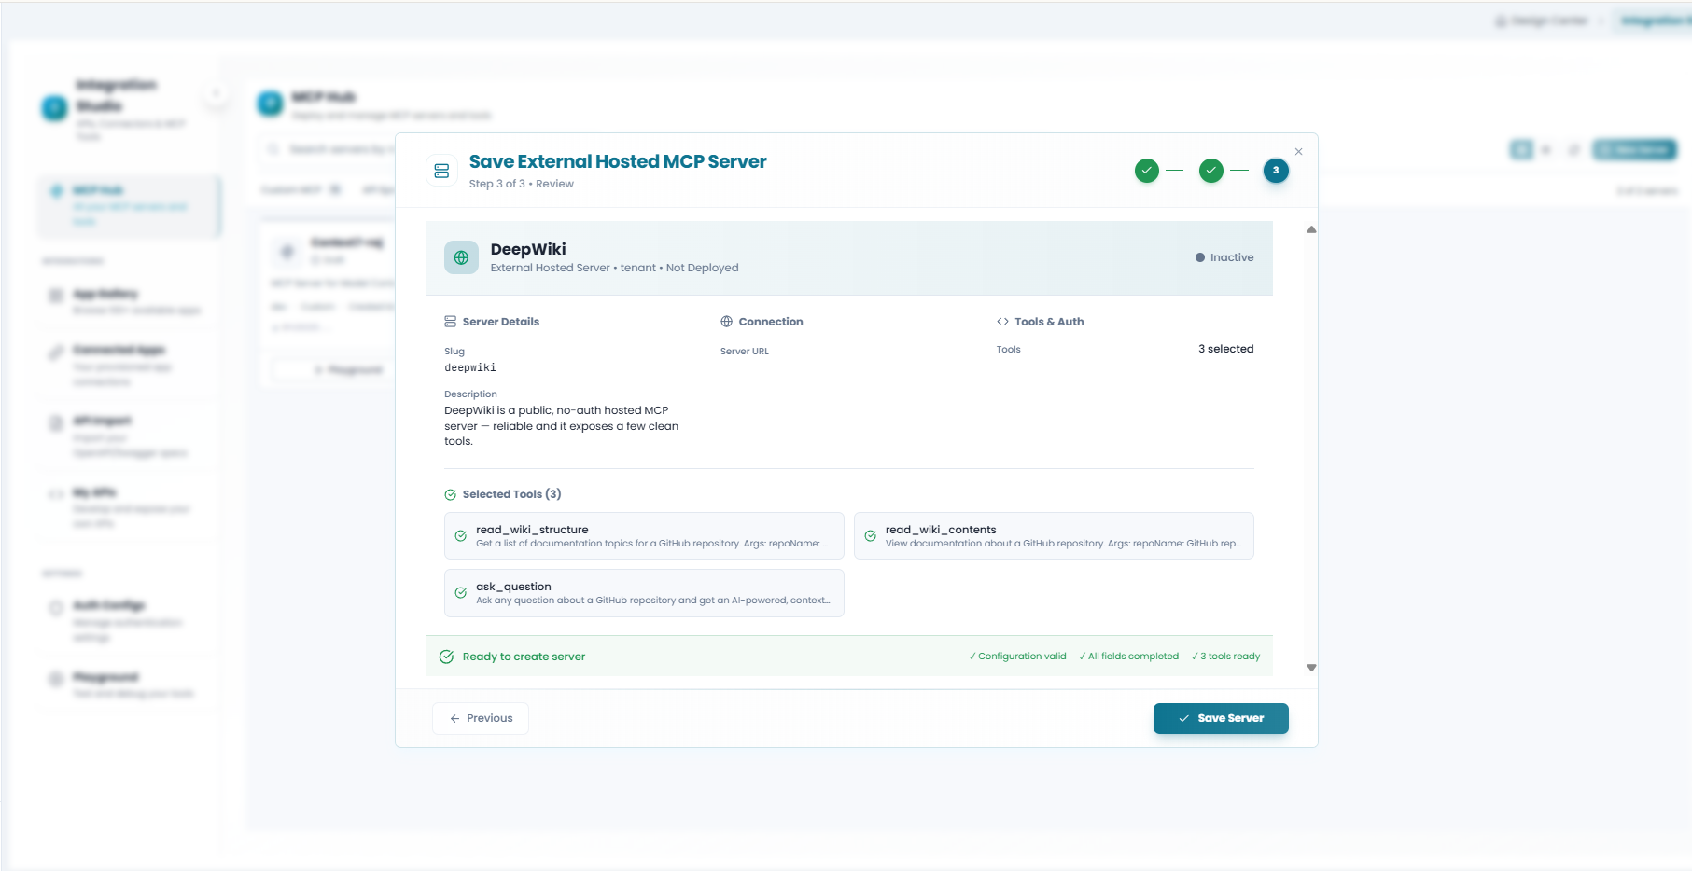Click the Ready to create server check icon
Image resolution: width=1692 pixels, height=871 pixels.
tap(446, 657)
